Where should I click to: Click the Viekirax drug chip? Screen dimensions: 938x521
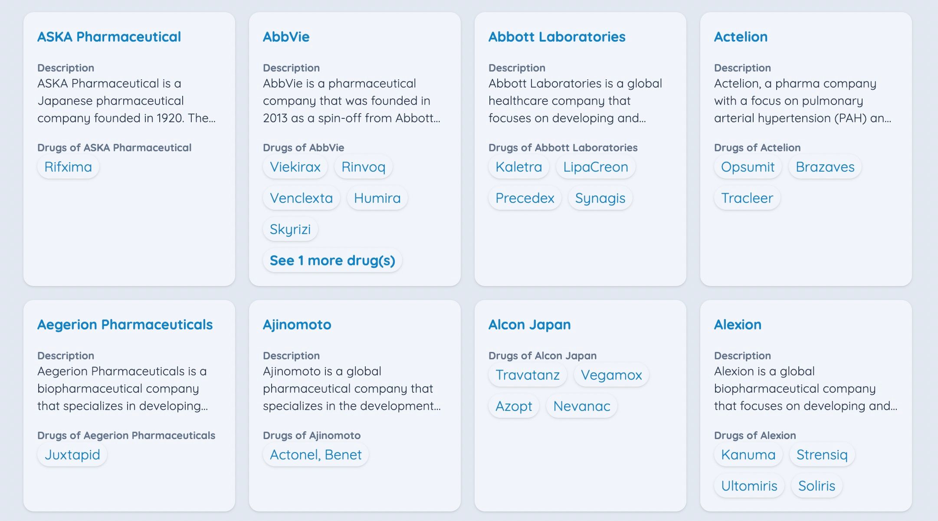tap(295, 167)
